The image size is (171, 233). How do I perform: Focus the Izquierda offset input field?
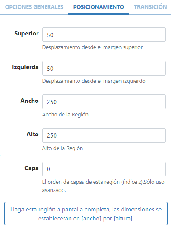click(x=104, y=68)
